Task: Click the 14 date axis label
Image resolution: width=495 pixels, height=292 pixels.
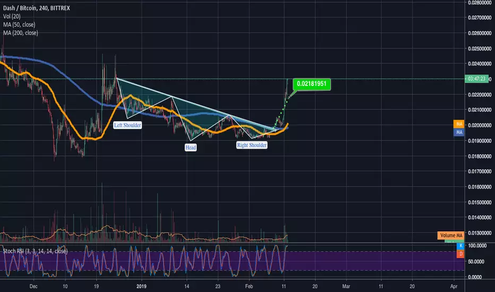Action: [186, 286]
